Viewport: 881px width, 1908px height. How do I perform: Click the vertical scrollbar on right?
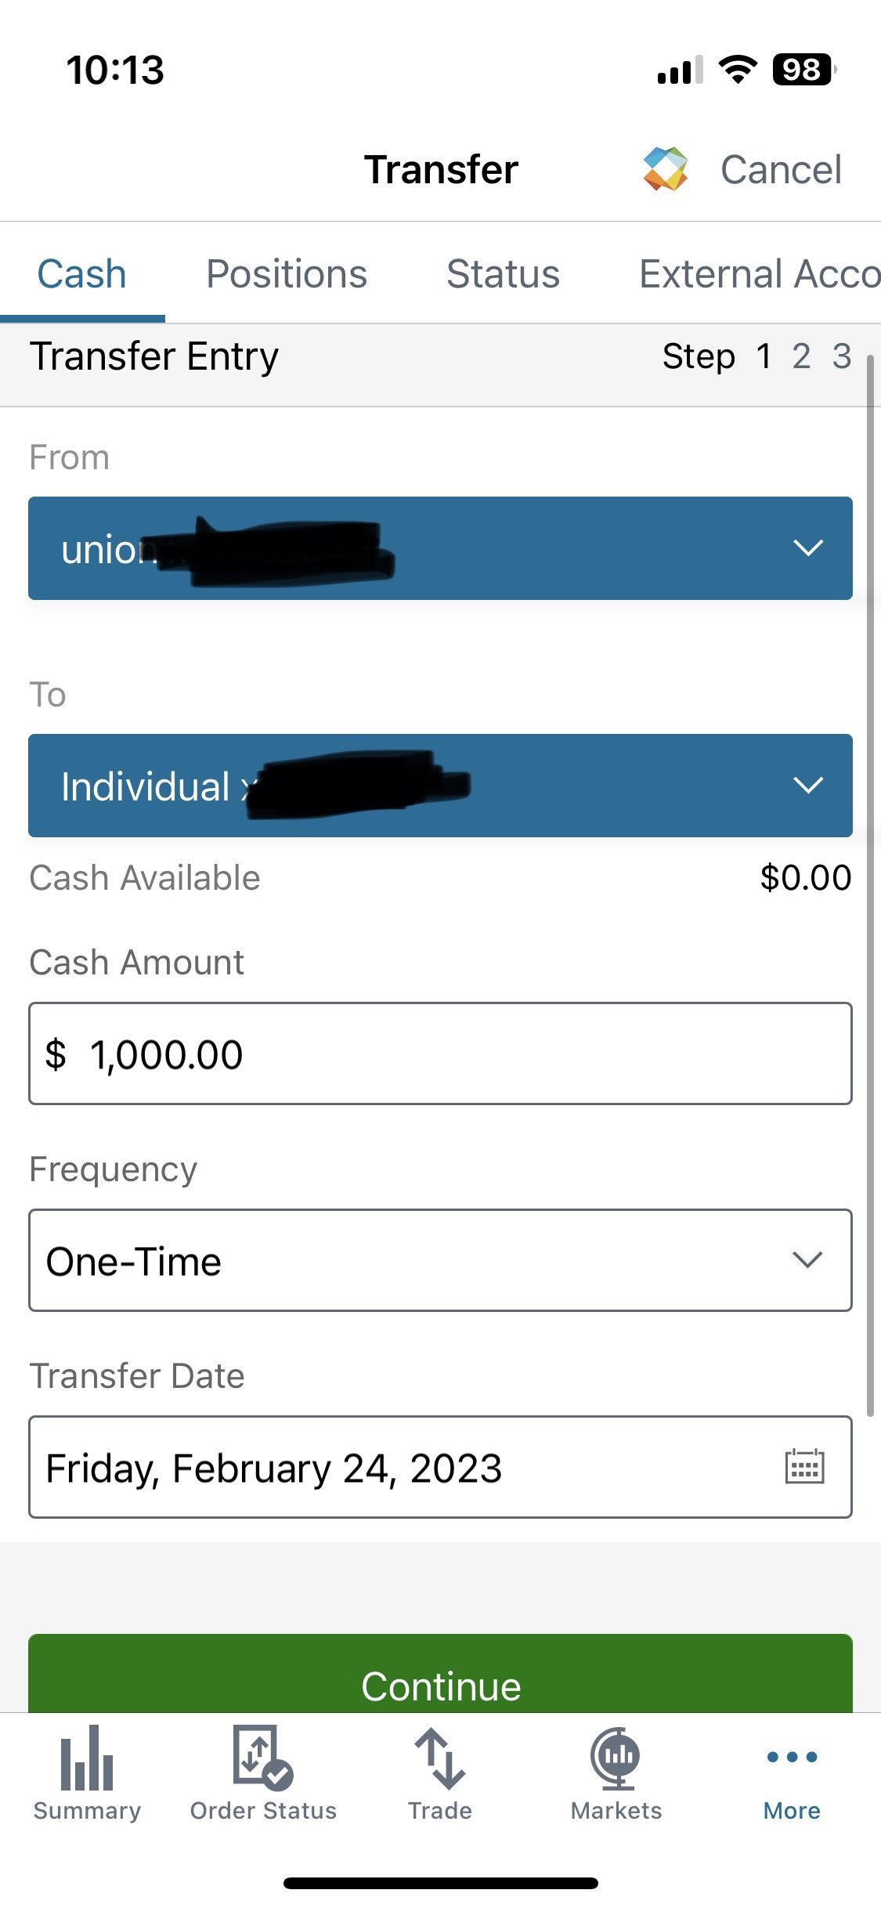click(870, 885)
